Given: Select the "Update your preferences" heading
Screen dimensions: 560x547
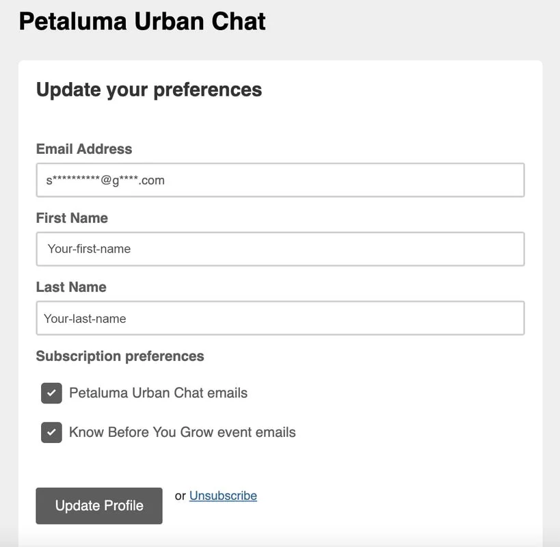Looking at the screenshot, I should [x=149, y=90].
